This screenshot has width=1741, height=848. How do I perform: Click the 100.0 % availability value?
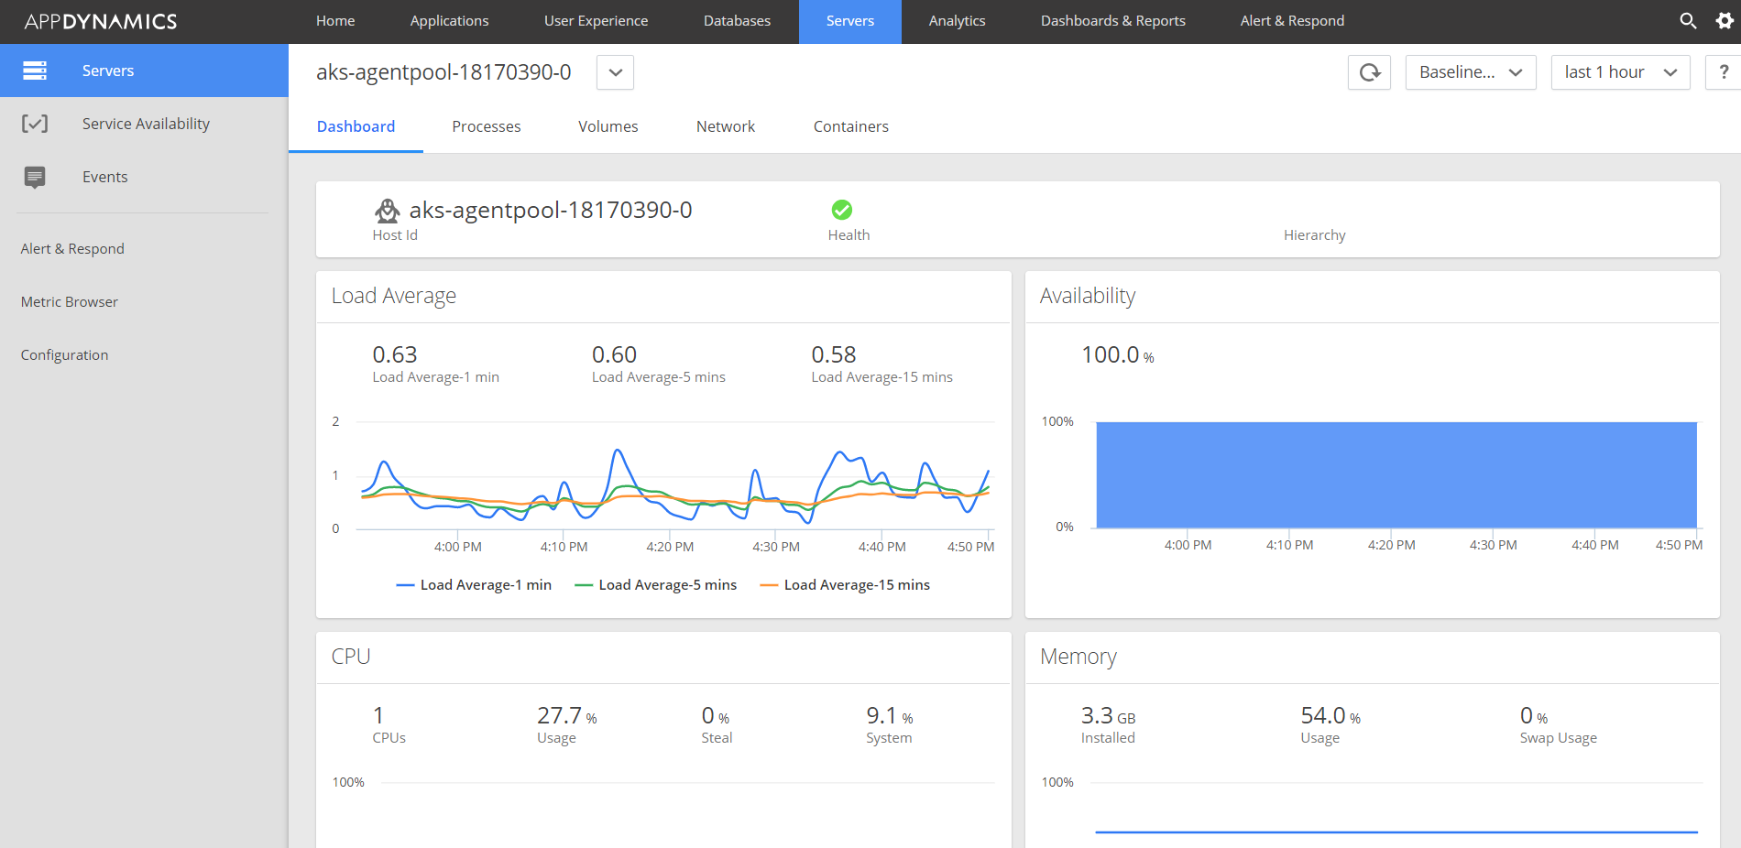click(1118, 354)
